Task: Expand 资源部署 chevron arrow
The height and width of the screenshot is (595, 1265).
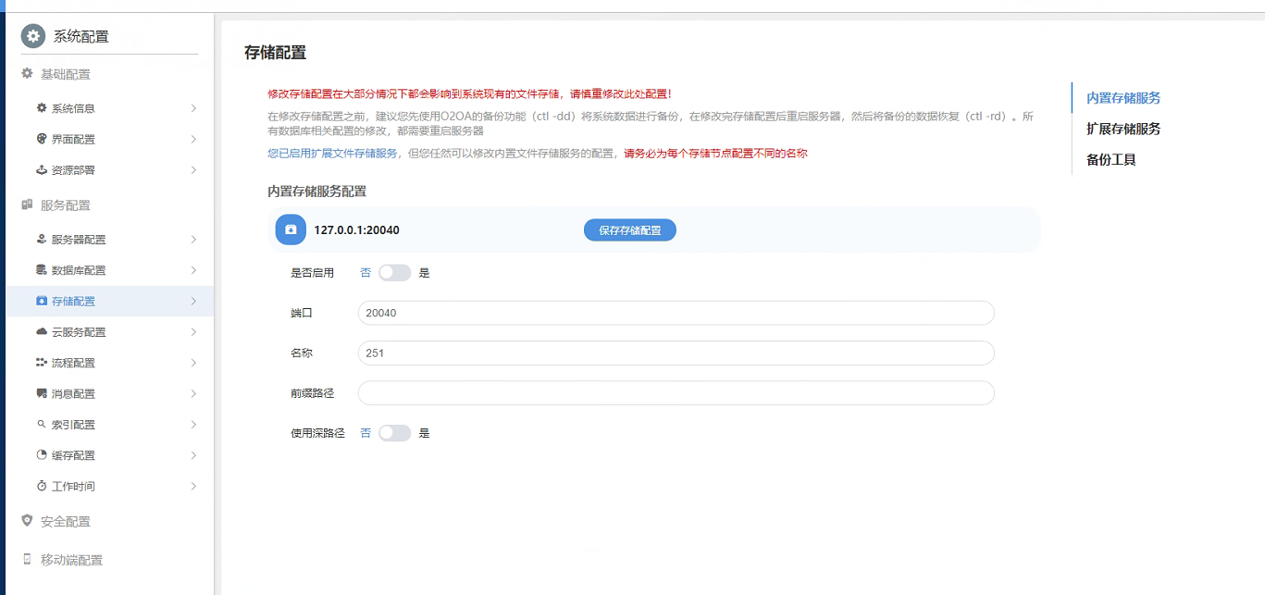Action: tap(193, 170)
